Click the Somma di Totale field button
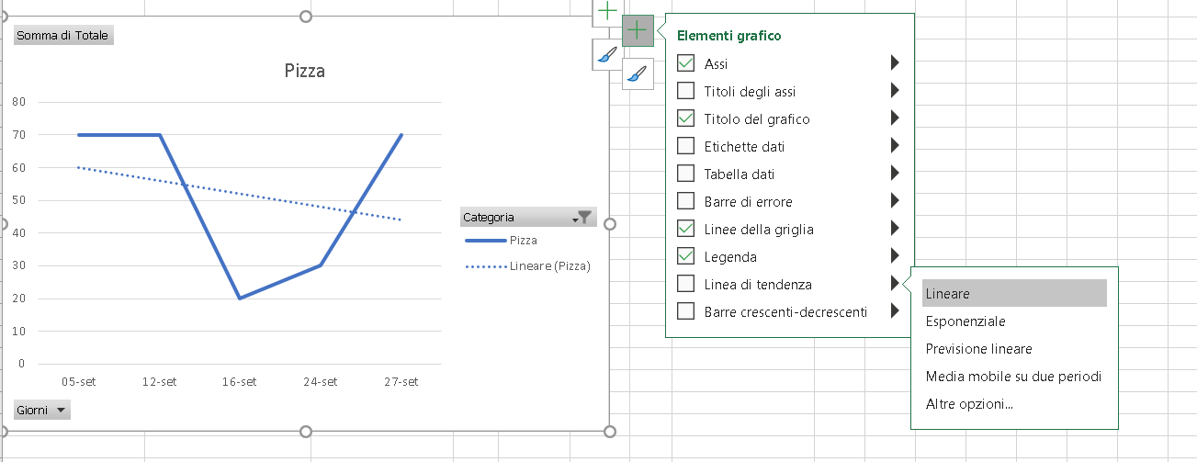 [63, 36]
